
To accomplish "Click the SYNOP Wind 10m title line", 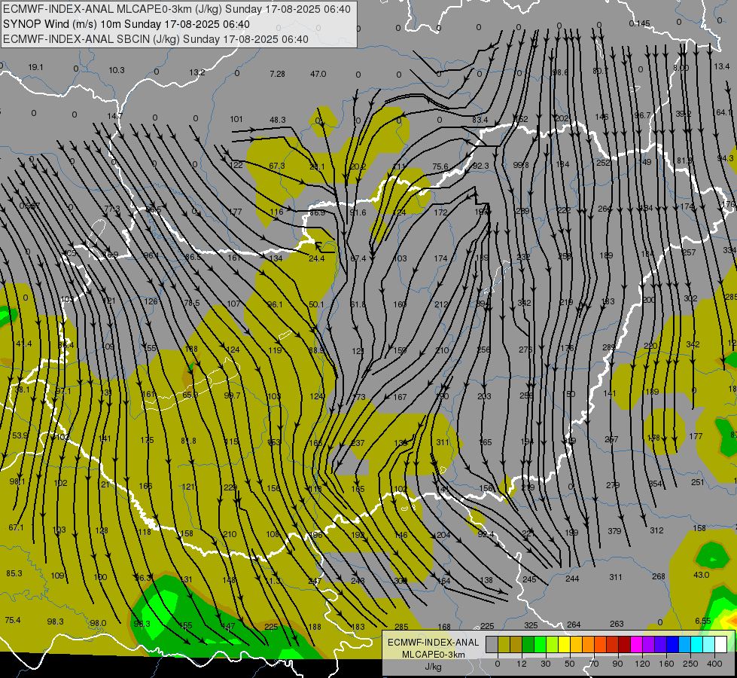I will tap(126, 24).
